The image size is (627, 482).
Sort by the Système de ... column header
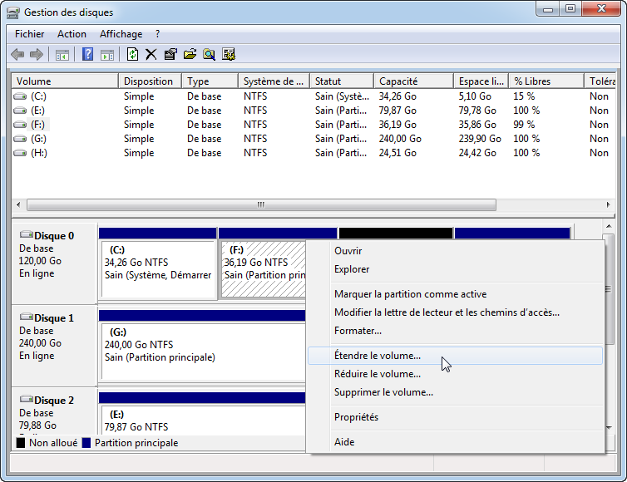pos(274,81)
